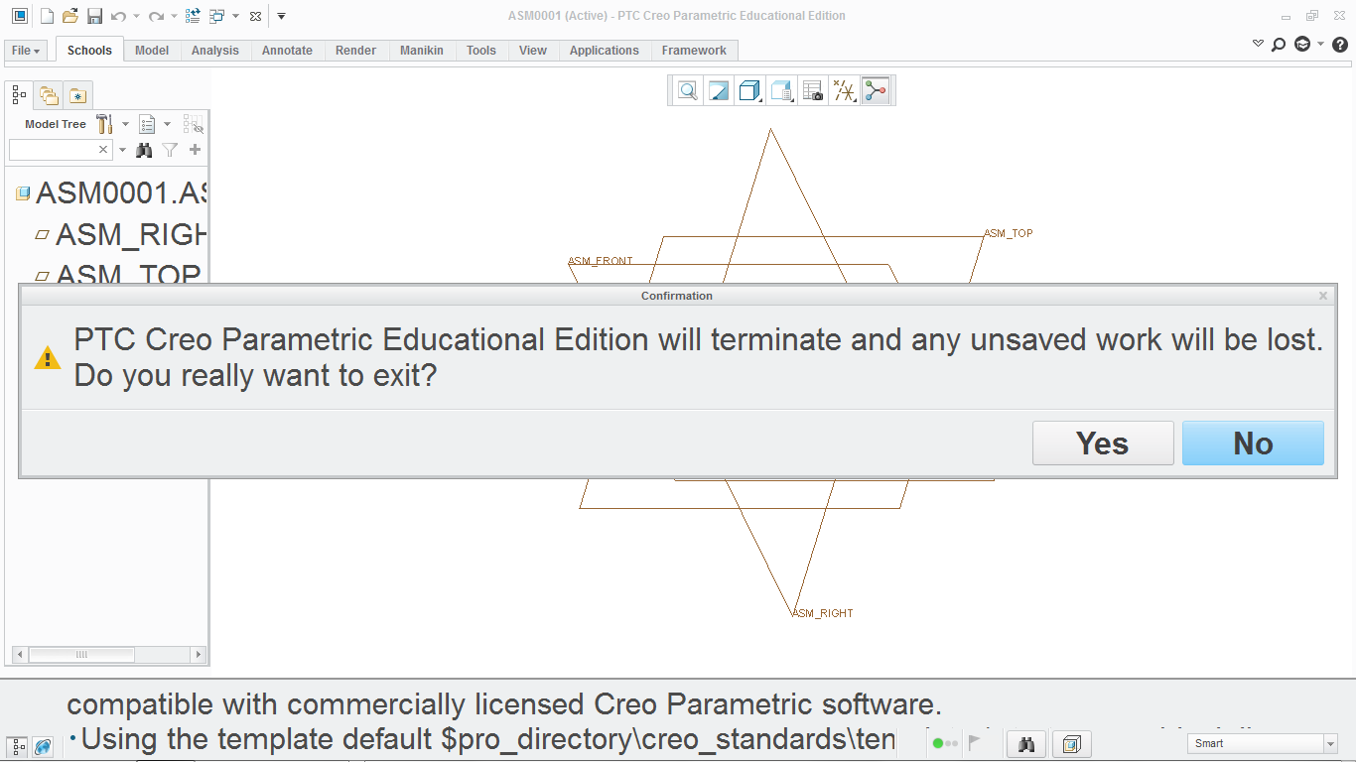This screenshot has width=1356, height=762.
Task: Click the Save icon in quick access toolbar
Action: tap(94, 16)
